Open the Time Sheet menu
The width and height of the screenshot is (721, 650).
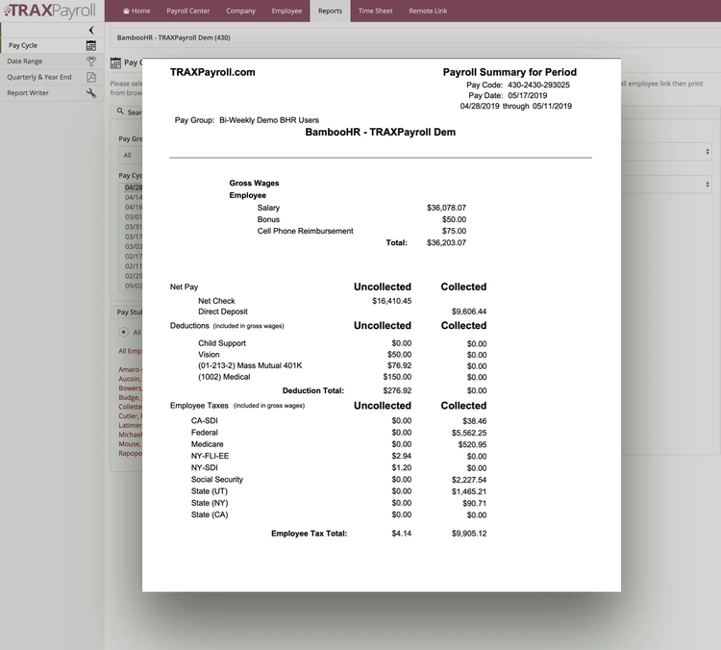coord(375,11)
